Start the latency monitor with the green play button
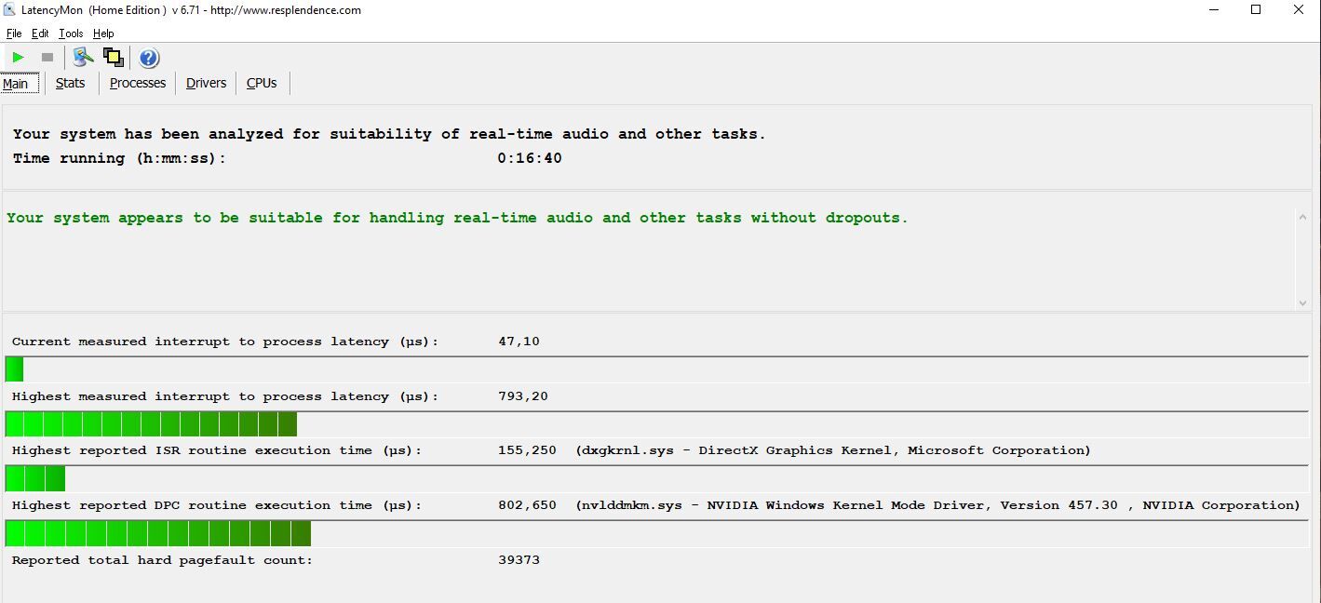Screen dimensions: 1321x603 (18, 58)
